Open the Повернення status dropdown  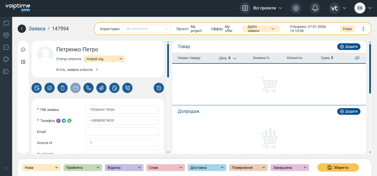coord(249,168)
